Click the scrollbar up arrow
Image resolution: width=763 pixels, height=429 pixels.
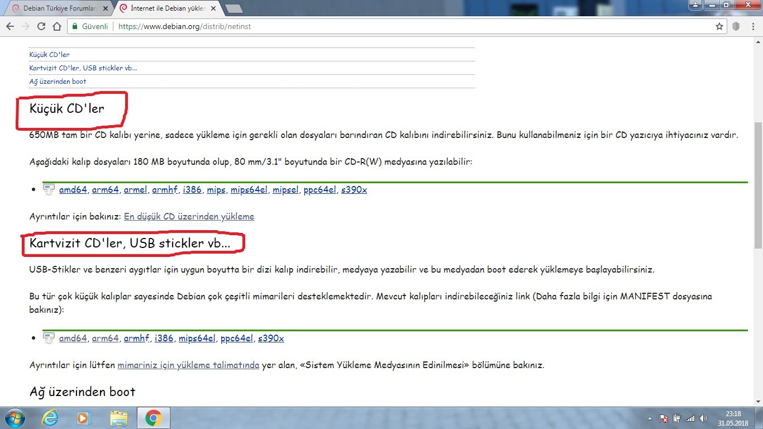coord(758,42)
